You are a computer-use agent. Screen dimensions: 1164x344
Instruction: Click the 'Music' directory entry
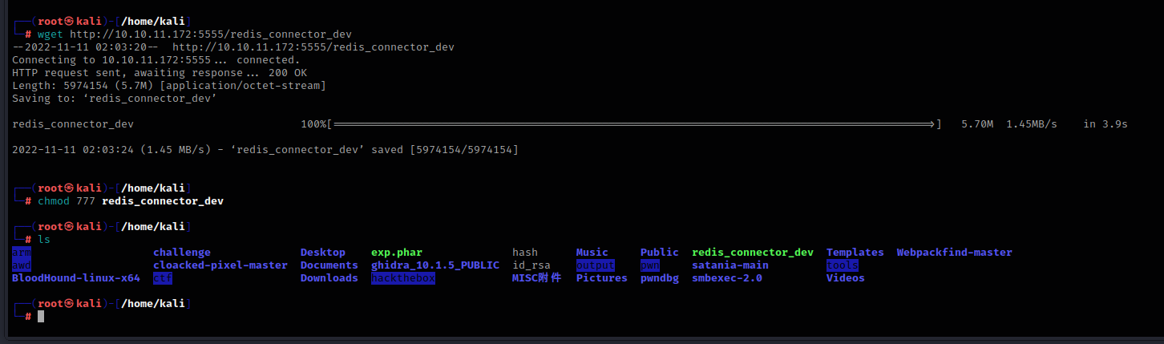[x=592, y=253]
